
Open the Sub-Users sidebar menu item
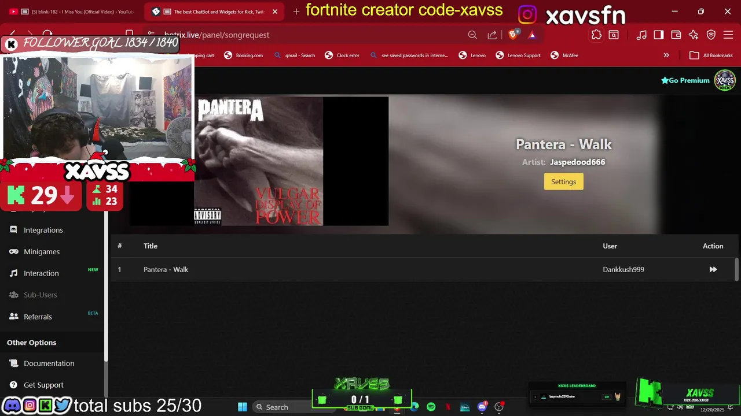click(40, 295)
